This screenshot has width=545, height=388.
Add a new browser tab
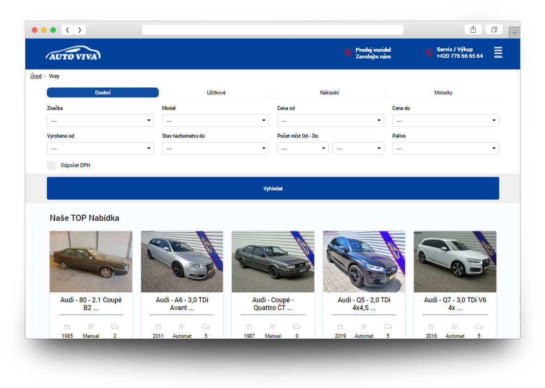click(x=515, y=33)
